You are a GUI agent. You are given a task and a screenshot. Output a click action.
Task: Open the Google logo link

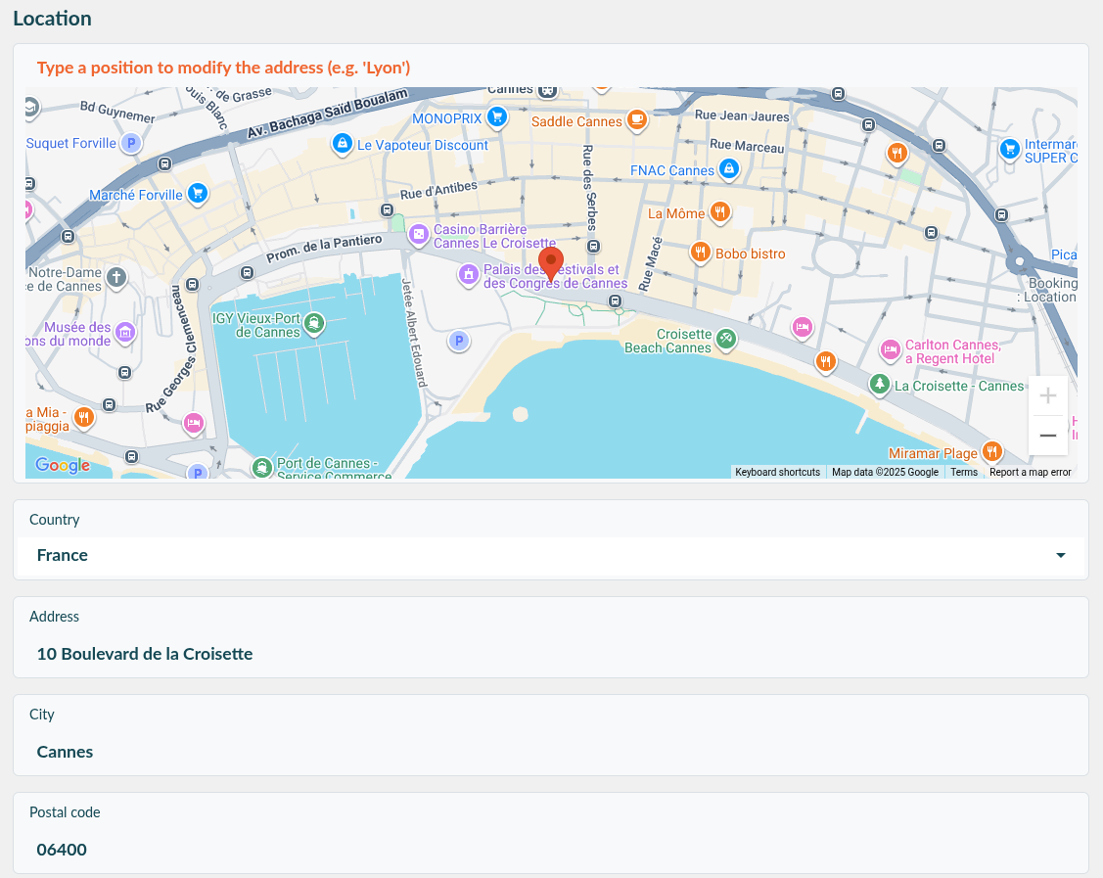63,465
